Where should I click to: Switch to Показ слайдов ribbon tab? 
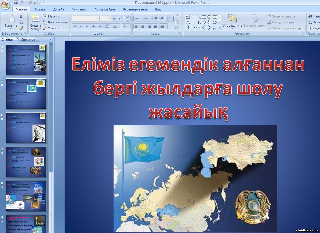pos(105,9)
